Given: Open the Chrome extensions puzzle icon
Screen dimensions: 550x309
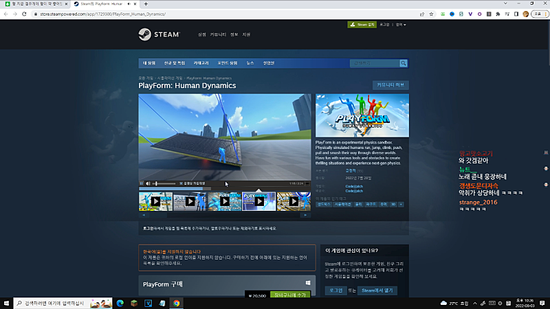Looking at the screenshot, I should pos(498,14).
